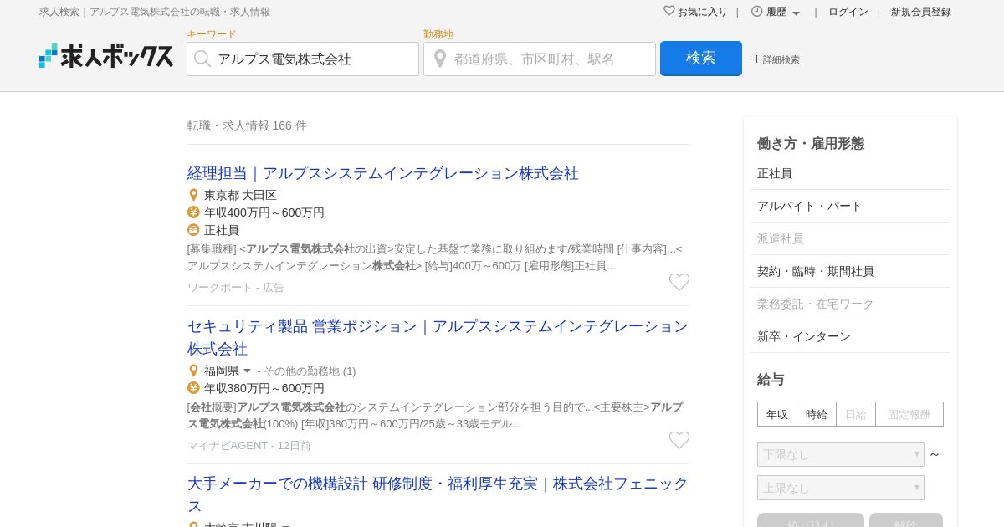Click the 求人ボックス logo

click(x=106, y=56)
